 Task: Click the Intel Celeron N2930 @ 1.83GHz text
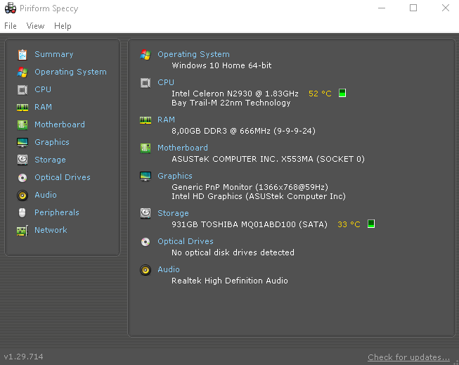235,94
